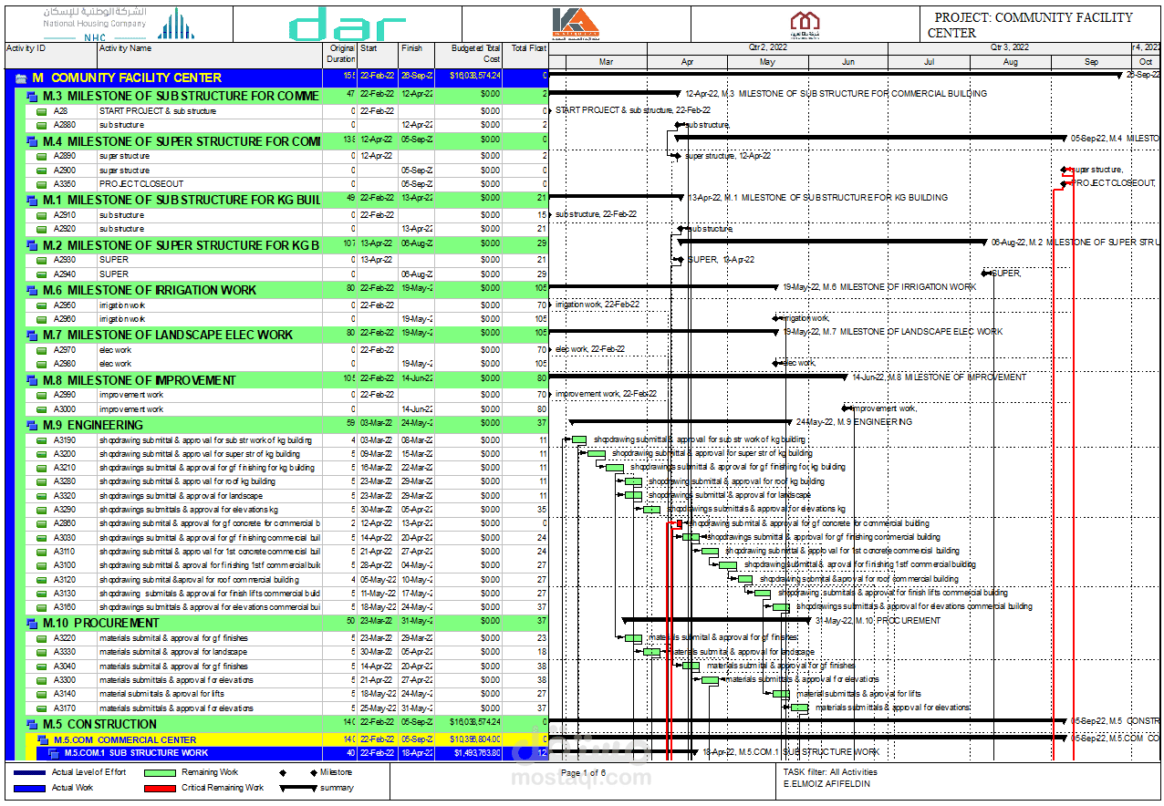Screen dimensions: 1164x806
Task: Sort by the Original Duration column header
Action: click(339, 55)
